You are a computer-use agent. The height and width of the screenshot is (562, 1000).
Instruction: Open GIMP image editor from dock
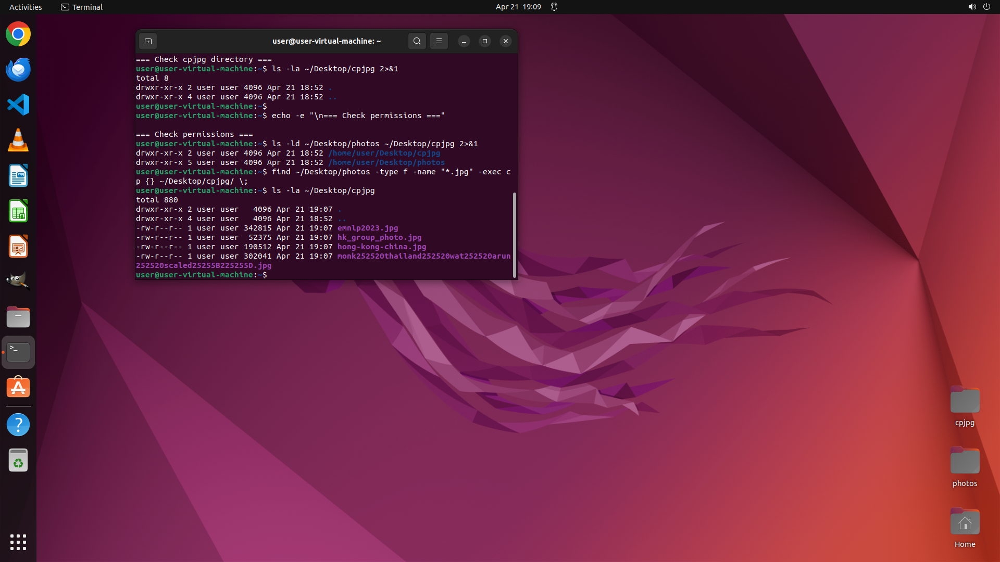(18, 282)
